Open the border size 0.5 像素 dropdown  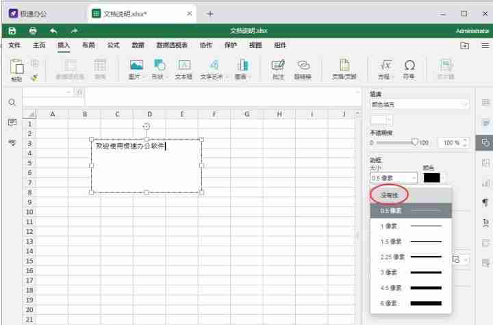pos(394,178)
